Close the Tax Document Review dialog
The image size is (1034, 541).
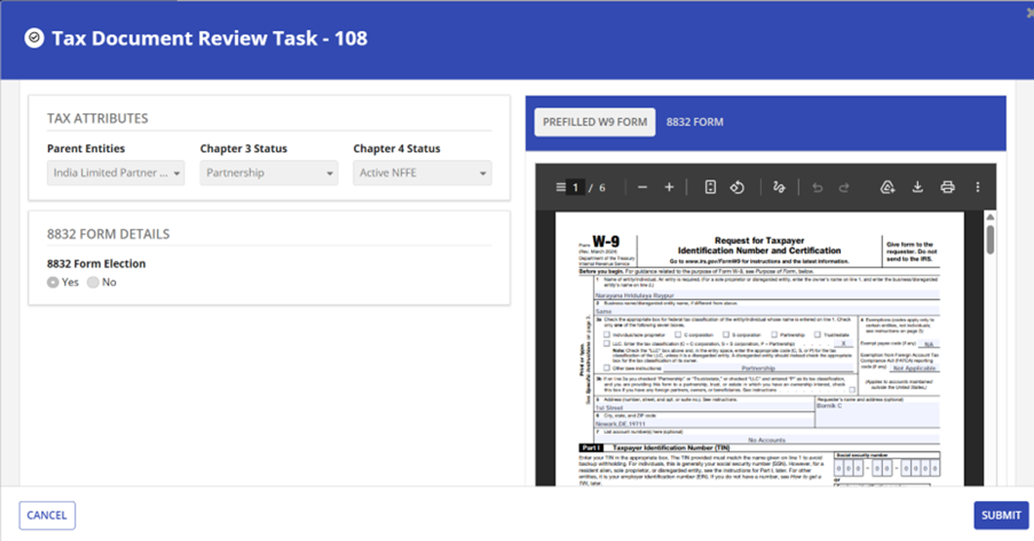(x=1030, y=13)
